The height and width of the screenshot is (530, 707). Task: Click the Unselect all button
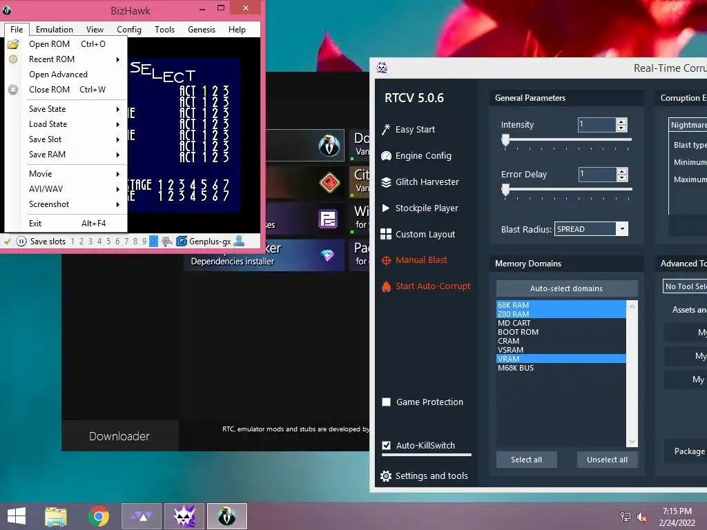point(608,460)
